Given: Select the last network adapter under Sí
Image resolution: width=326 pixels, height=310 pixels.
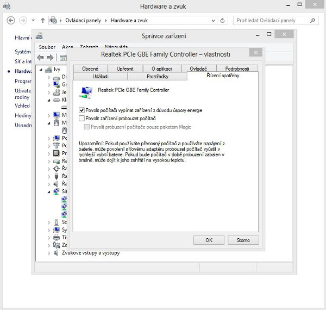Looking at the screenshot, I should (x=64, y=214).
